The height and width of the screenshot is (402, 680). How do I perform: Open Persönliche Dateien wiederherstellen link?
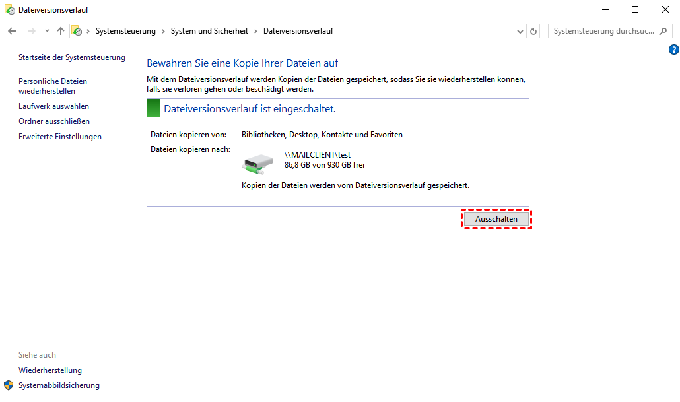[53, 86]
